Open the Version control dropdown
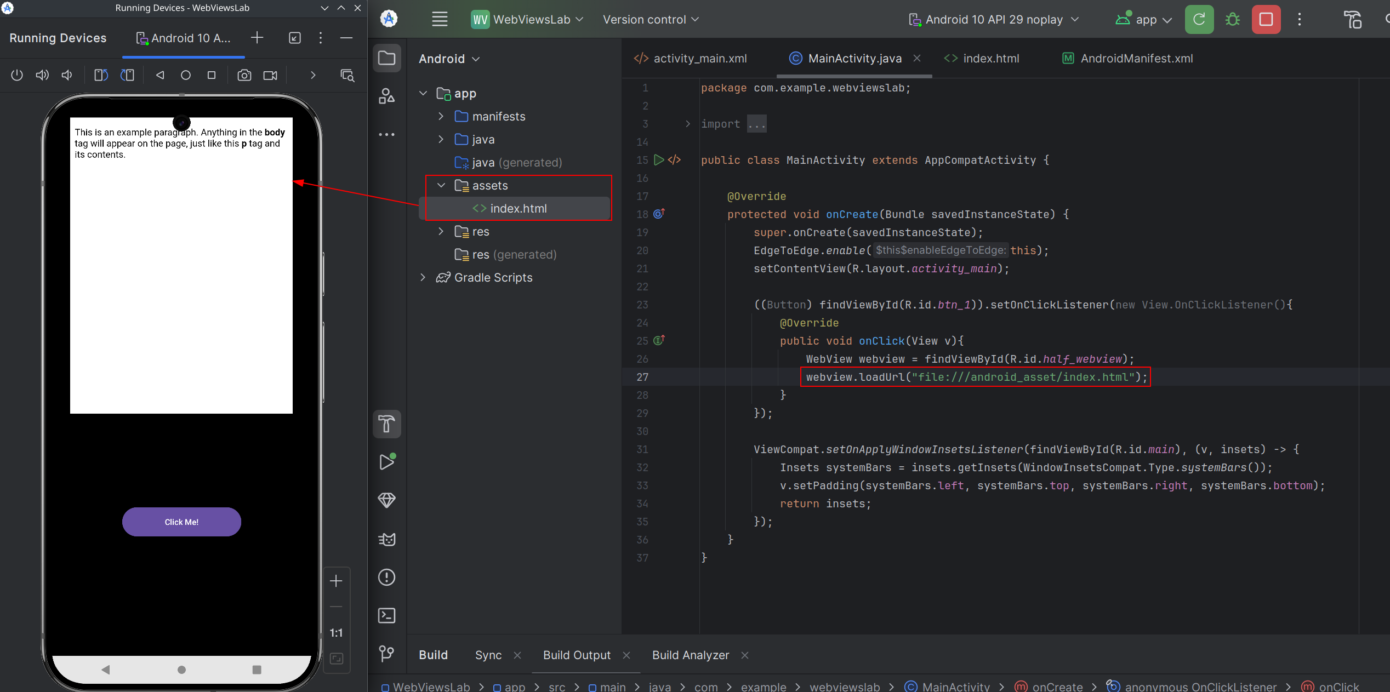The image size is (1390, 692). pyautogui.click(x=651, y=19)
